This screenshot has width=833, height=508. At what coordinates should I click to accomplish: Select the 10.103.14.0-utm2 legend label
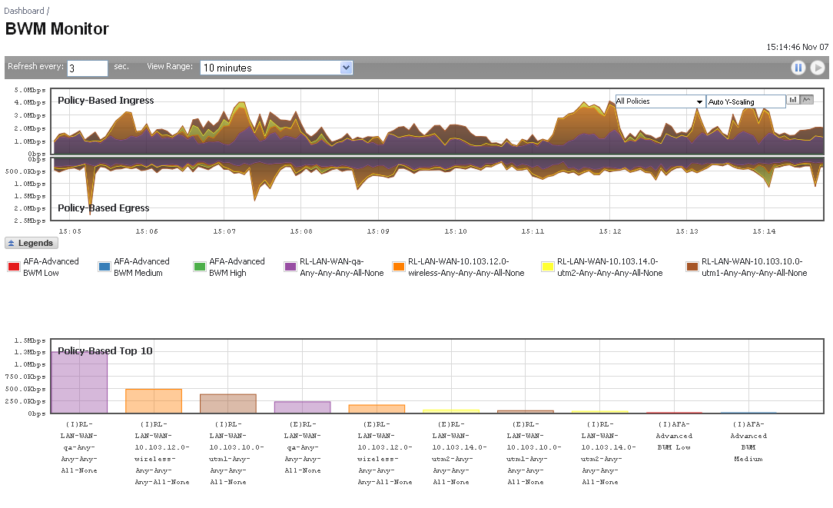coord(610,267)
